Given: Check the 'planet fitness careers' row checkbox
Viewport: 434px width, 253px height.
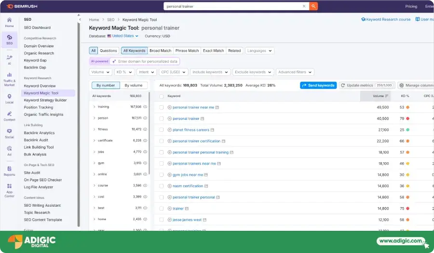Looking at the screenshot, I should click(162, 130).
